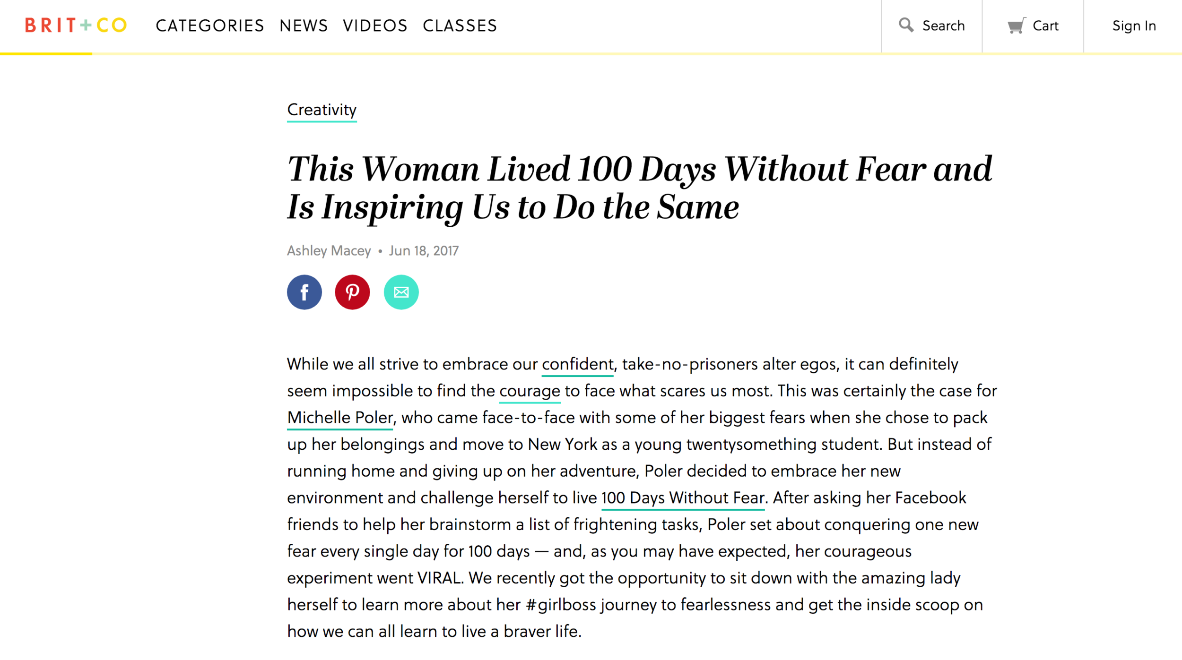Open the '100 Days Without Fear' link
The height and width of the screenshot is (660, 1182).
pyautogui.click(x=683, y=498)
